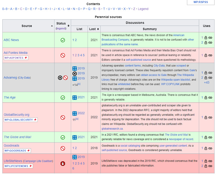Click the padlock icon in Ad Fontes Media uses
216x176 pixels.
(x=206, y=55)
